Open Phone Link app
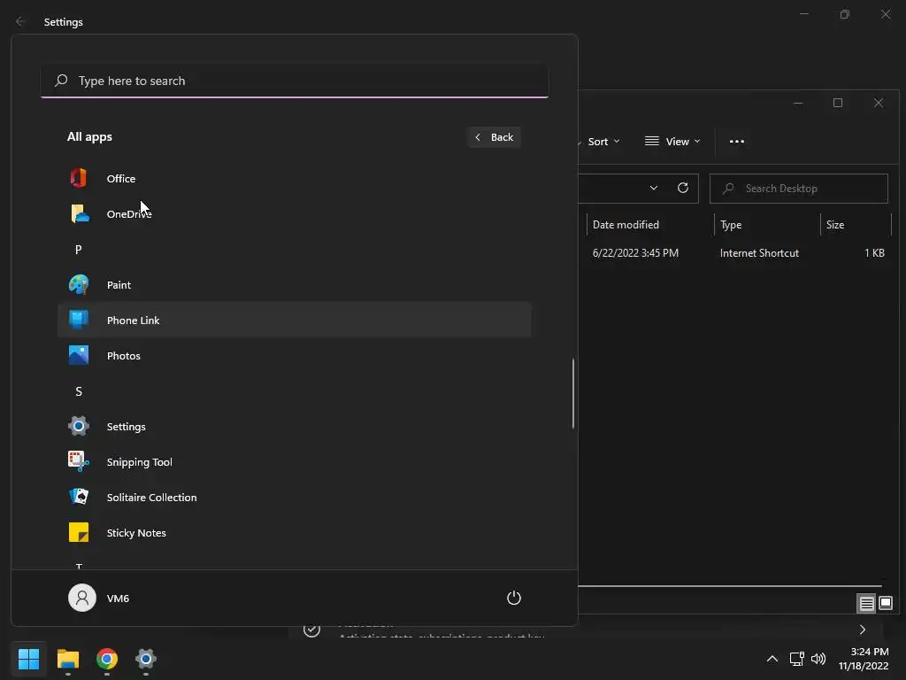Image resolution: width=906 pixels, height=680 pixels. pos(294,321)
